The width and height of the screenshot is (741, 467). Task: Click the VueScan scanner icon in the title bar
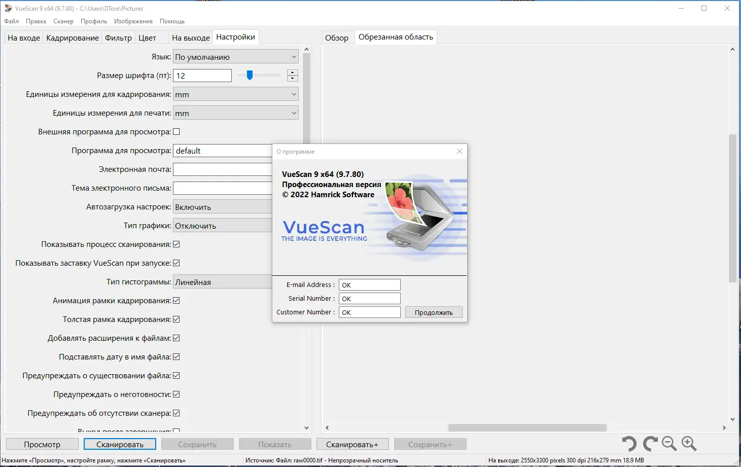coord(8,8)
